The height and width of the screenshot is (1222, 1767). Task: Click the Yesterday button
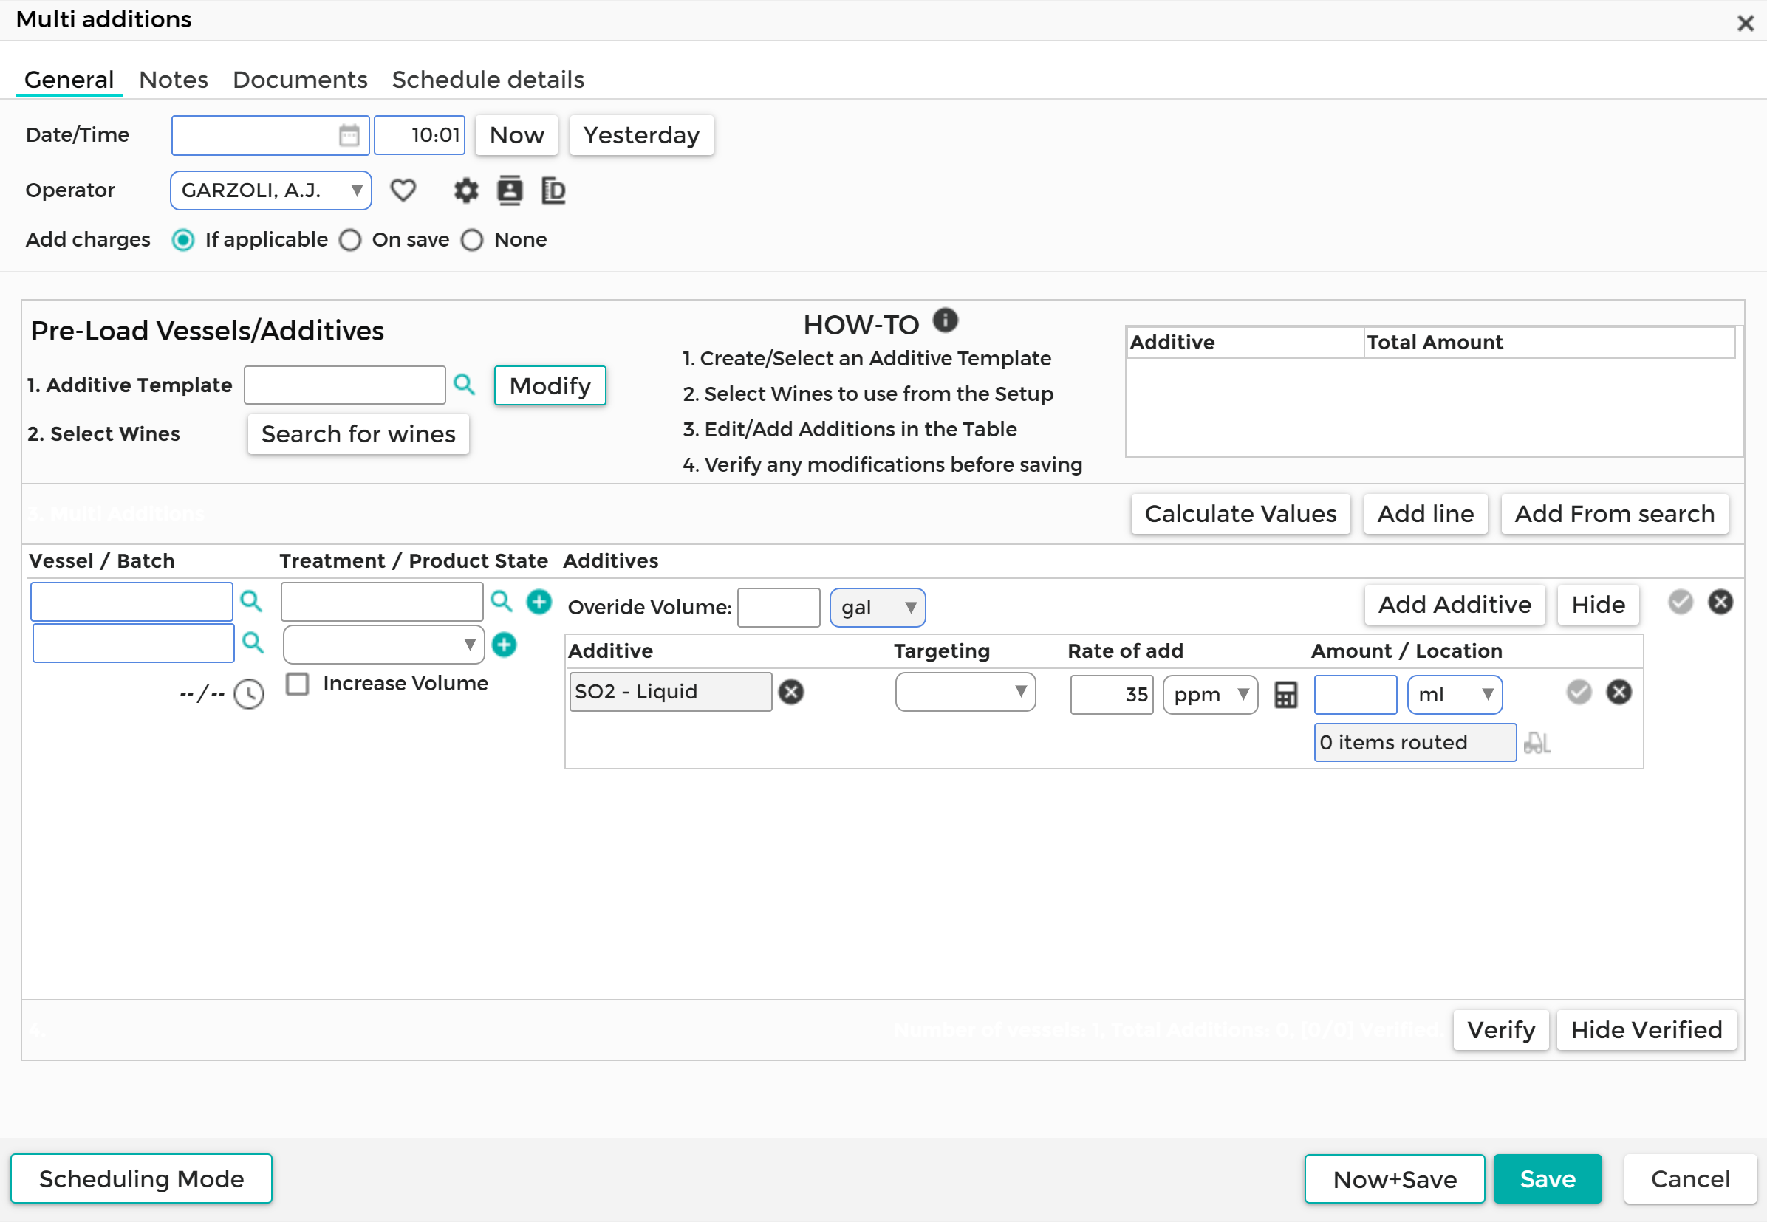point(642,136)
